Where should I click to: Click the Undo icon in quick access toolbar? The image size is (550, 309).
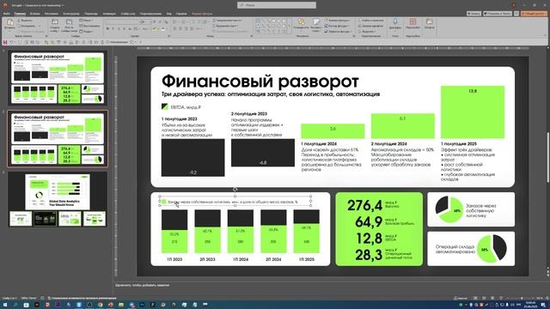(11, 42)
